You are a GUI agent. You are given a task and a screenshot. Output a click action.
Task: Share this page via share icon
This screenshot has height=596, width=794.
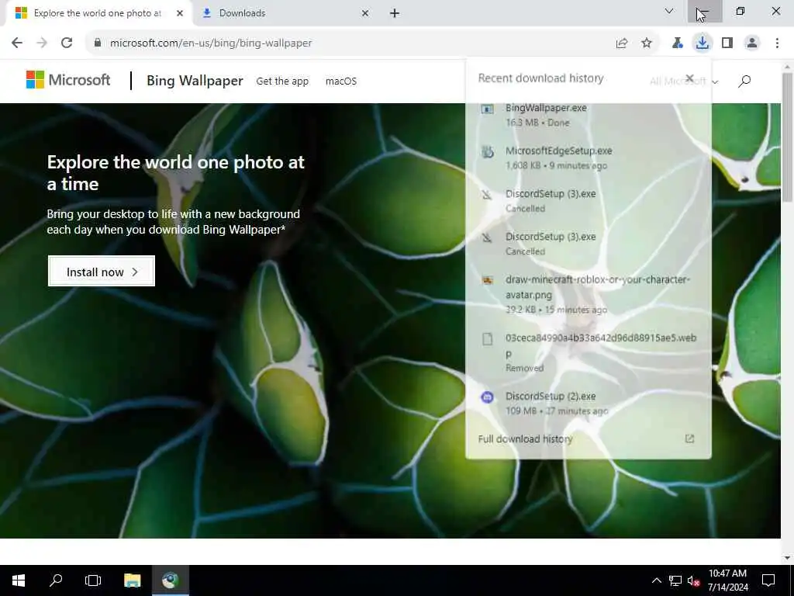coord(622,43)
